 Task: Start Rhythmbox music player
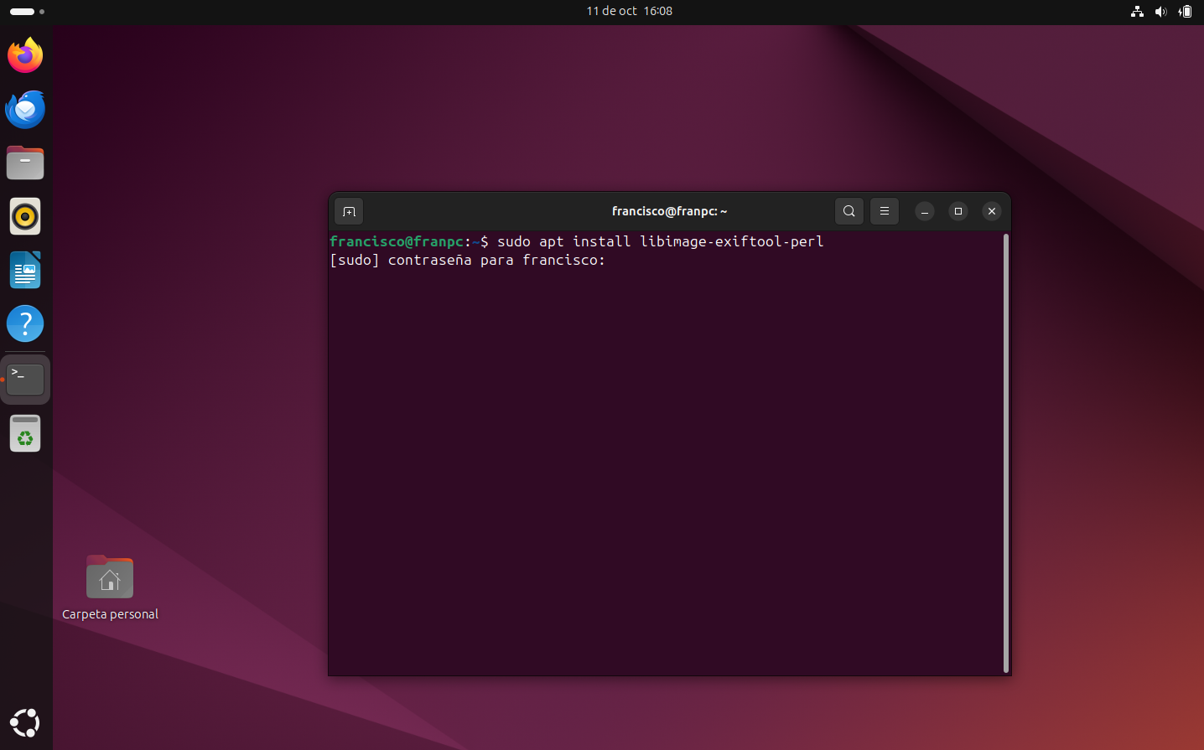click(24, 216)
